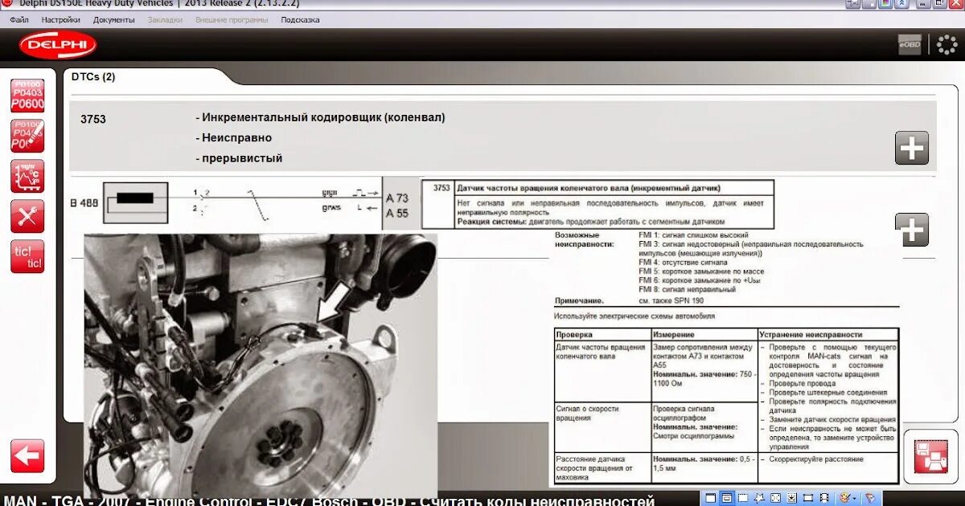Click the double chevron up title bar icon
This screenshot has height=506, width=965.
[901, 3]
